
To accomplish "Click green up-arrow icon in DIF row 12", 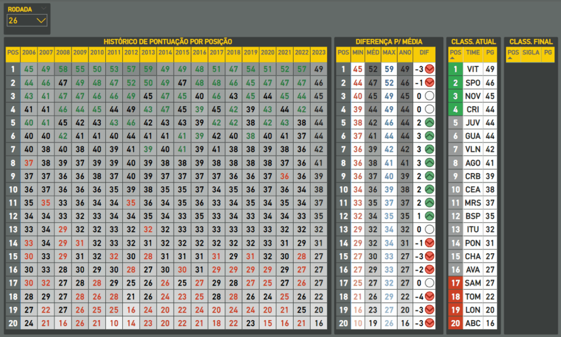I will click(430, 216).
